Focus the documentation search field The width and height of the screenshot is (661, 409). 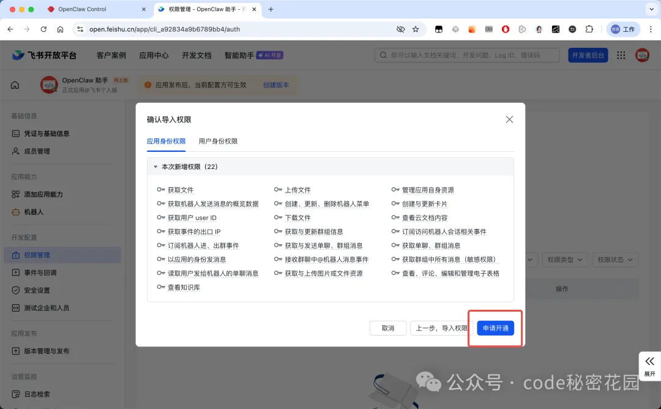467,55
